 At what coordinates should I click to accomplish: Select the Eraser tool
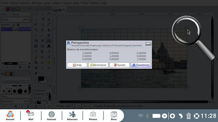point(42,57)
